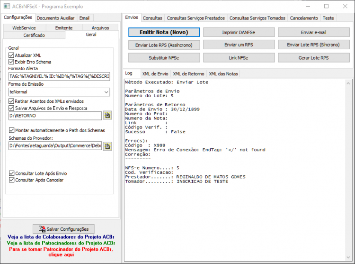This screenshot has height=264, width=355.
Task: Click Enviar e-mail button
Action: (x=313, y=32)
